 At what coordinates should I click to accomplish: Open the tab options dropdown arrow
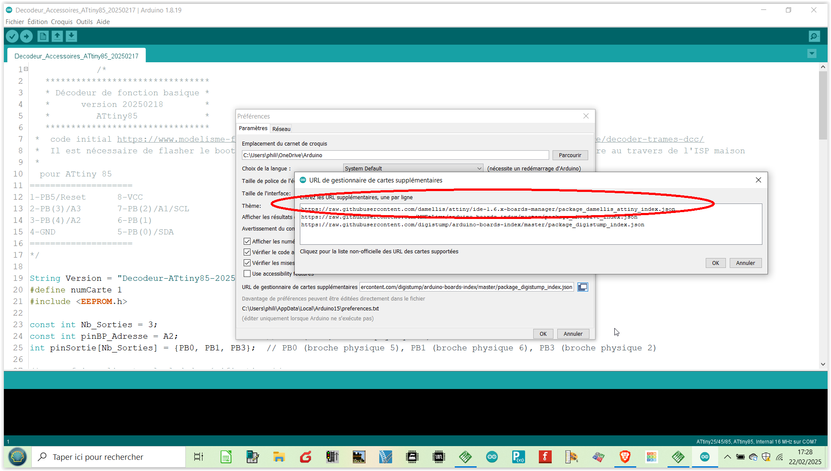pos(812,54)
